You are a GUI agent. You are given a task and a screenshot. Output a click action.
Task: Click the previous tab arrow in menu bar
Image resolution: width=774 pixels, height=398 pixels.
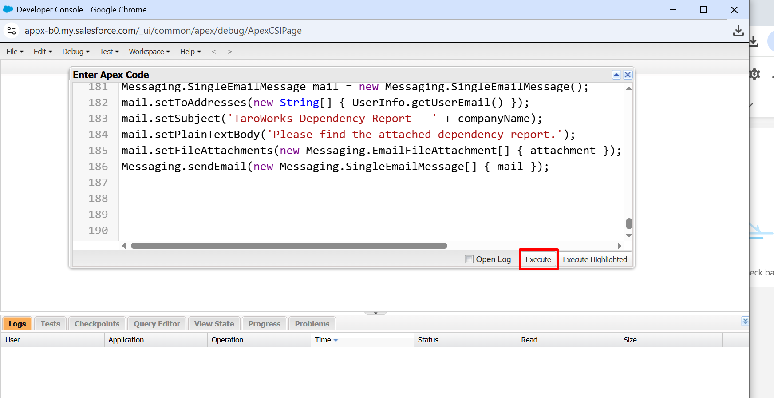click(214, 52)
